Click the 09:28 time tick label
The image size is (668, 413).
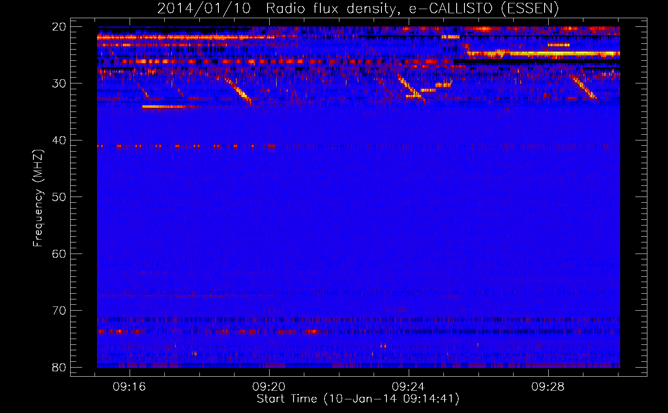pos(548,387)
